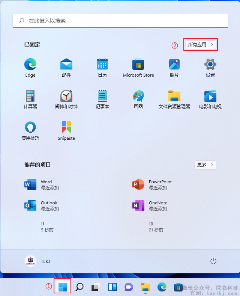
Task: Expand 所有应用 all apps list
Action: click(201, 45)
